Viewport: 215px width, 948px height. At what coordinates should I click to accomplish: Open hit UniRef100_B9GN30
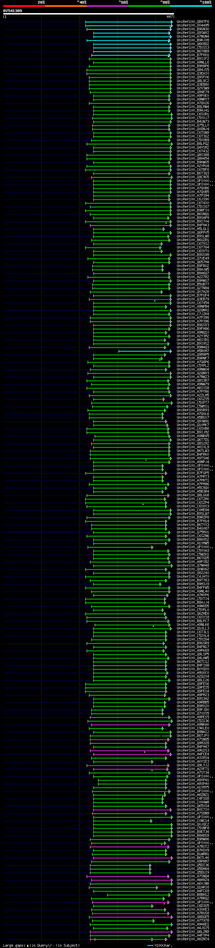tap(193, 29)
